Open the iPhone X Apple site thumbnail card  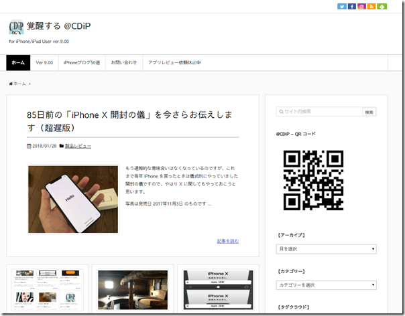218,290
